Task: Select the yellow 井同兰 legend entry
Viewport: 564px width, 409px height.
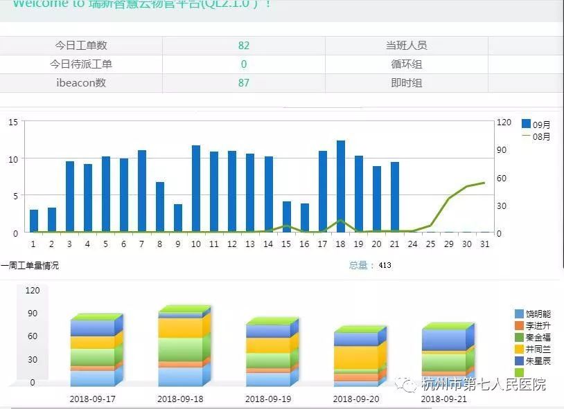Action: 531,349
